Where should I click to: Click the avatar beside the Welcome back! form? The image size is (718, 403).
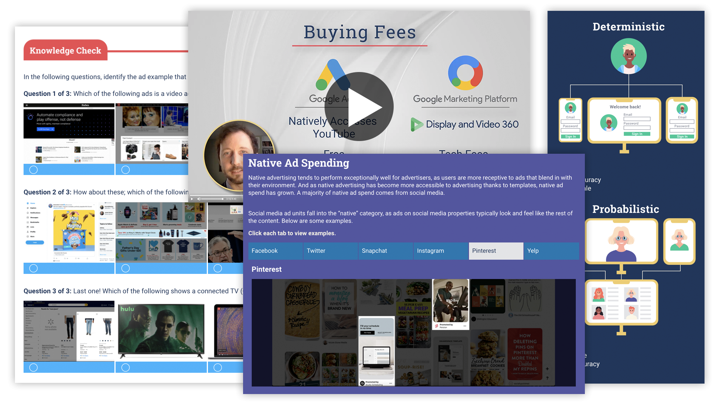(x=608, y=123)
